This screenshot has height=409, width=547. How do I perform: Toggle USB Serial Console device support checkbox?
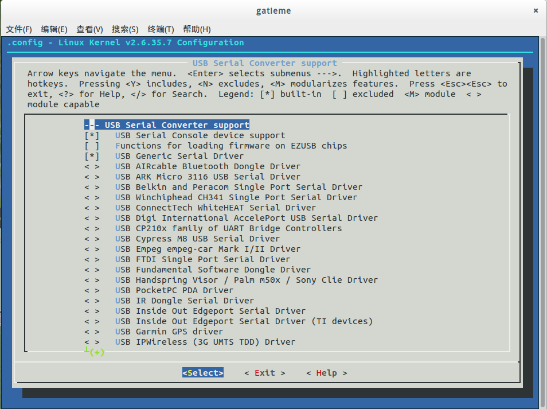click(x=92, y=135)
